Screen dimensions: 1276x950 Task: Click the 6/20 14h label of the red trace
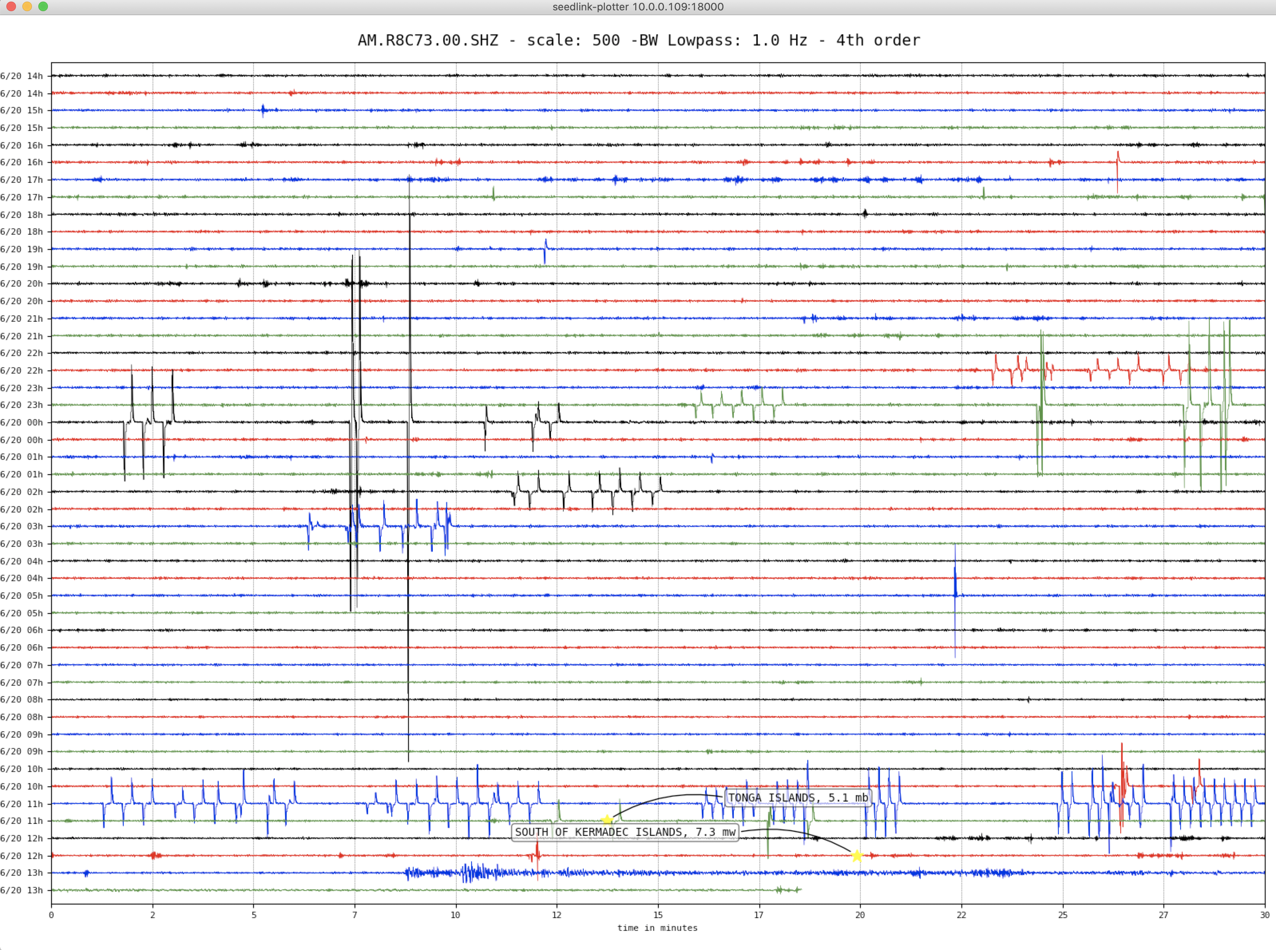[x=22, y=93]
